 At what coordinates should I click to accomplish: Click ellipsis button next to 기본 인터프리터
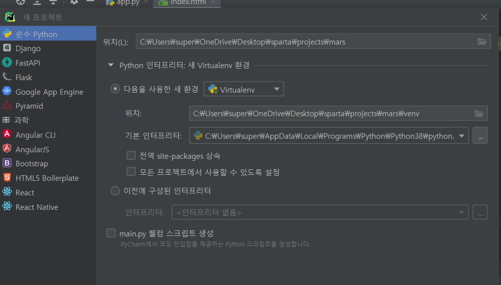[480, 136]
